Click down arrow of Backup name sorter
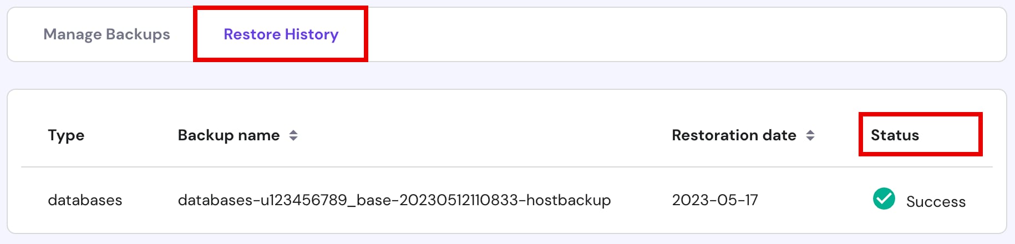The image size is (1015, 244). click(293, 139)
